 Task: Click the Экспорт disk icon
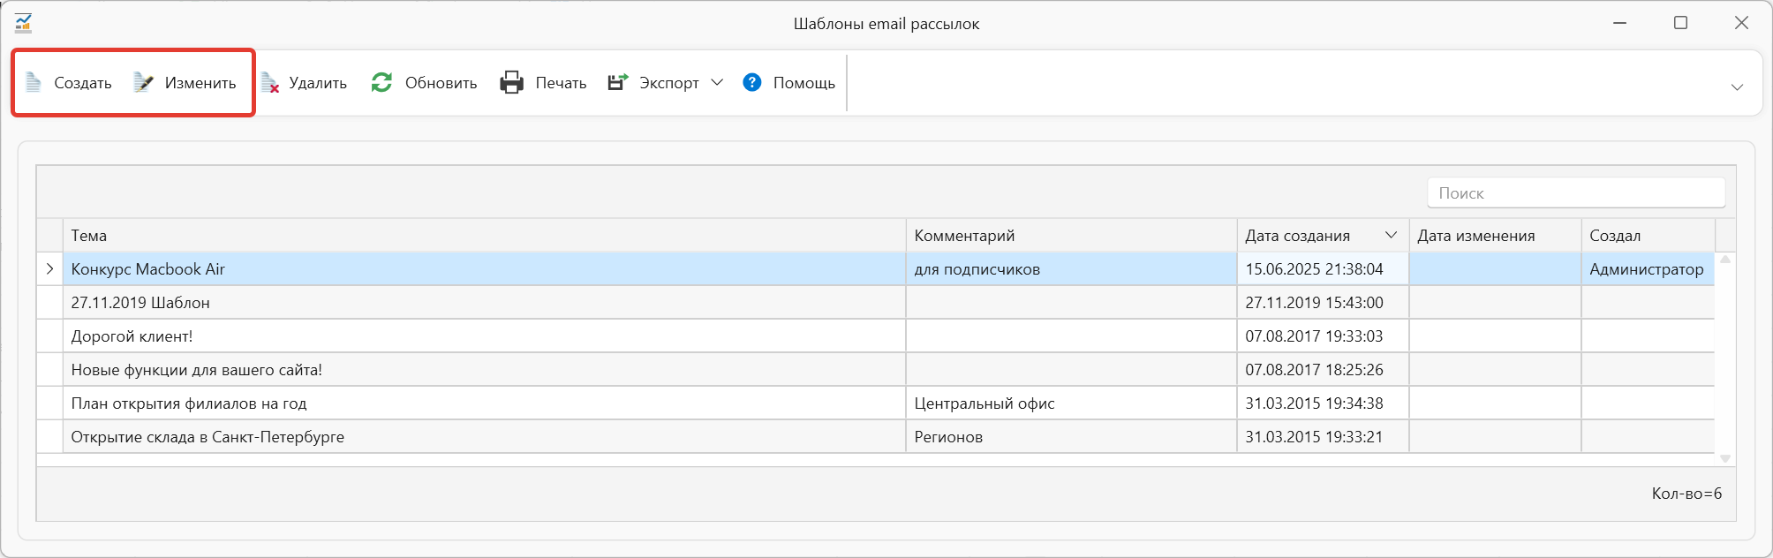617,82
